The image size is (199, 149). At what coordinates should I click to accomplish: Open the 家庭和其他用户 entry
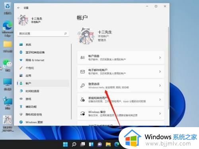coord(121,99)
